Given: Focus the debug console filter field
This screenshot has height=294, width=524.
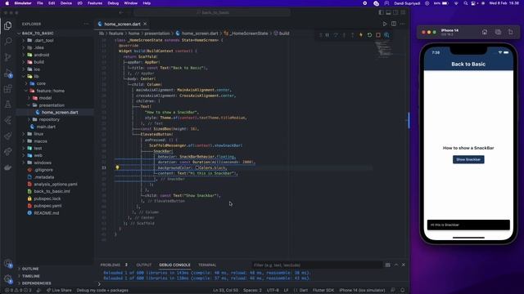Looking at the screenshot, I should pos(317,265).
